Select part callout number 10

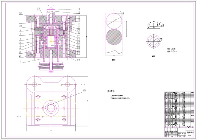point(20,26)
